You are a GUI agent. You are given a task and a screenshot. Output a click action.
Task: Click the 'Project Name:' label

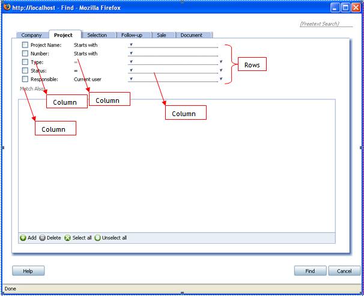46,45
